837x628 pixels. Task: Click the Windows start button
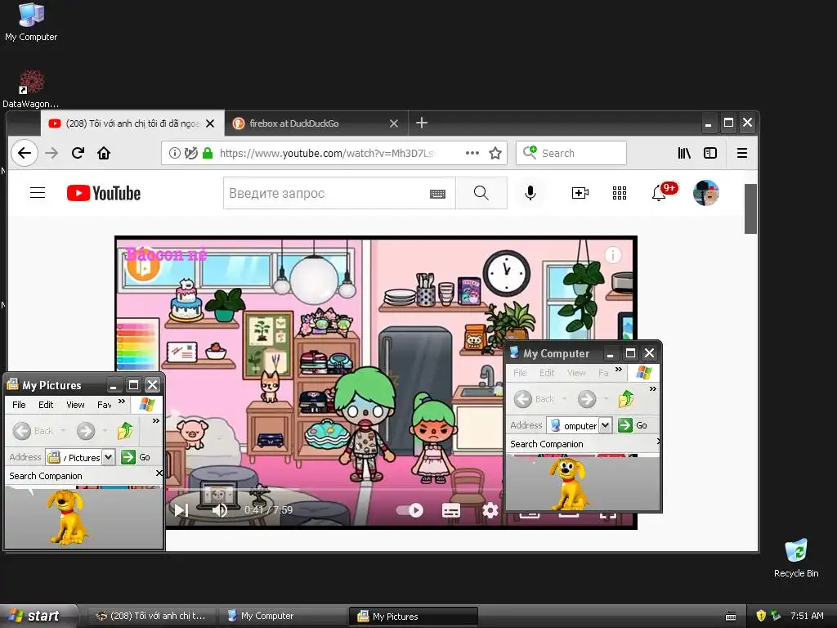click(39, 617)
